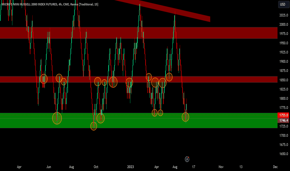Click the 2025.0 price axis label
This screenshot has width=290, height=171.
pos(283,15)
